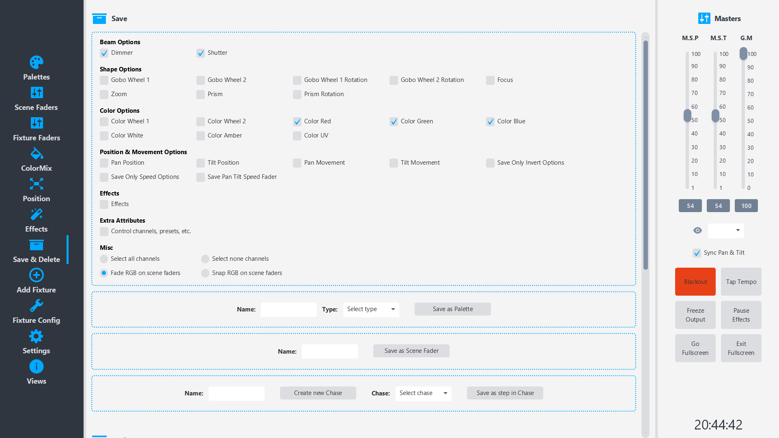
Task: Open the dropdown next to the eye icon
Action: pyautogui.click(x=726, y=230)
